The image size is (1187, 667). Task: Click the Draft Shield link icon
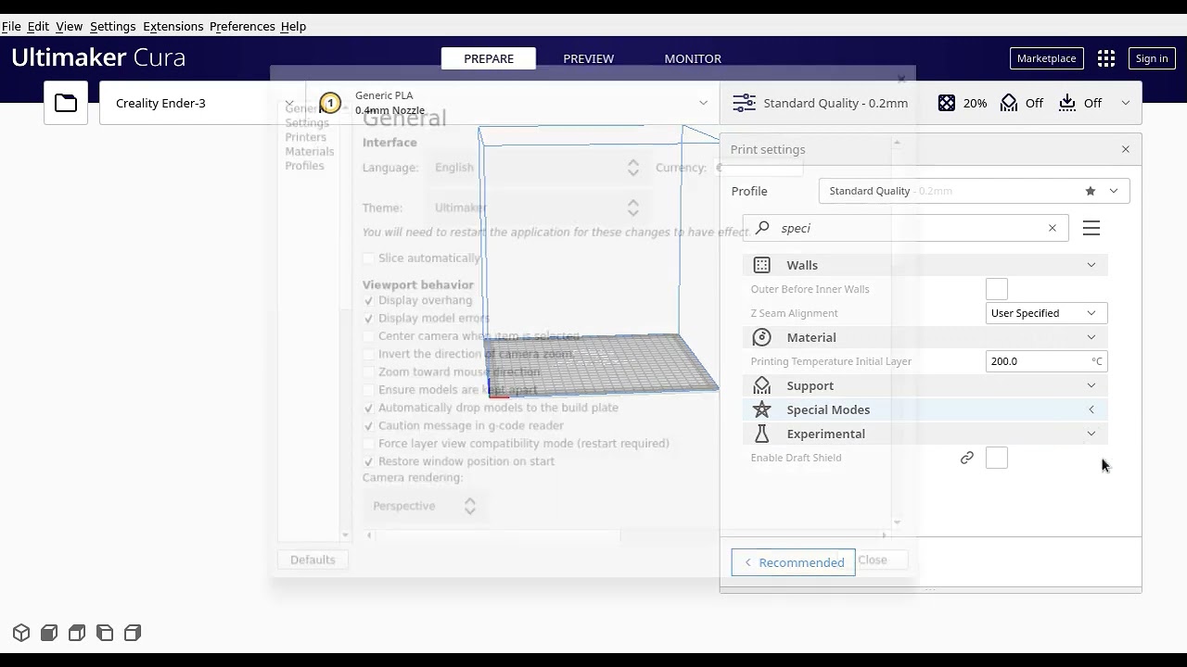[967, 458]
